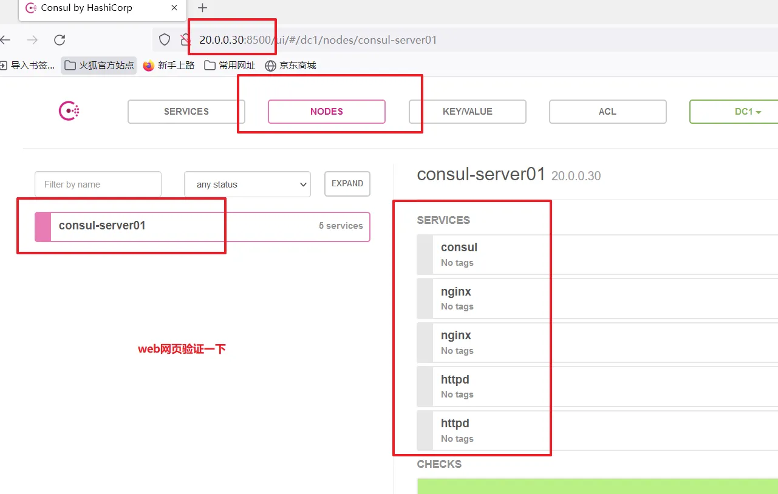Image resolution: width=778 pixels, height=494 pixels.
Task: Switch to the ACL tab
Action: click(607, 112)
